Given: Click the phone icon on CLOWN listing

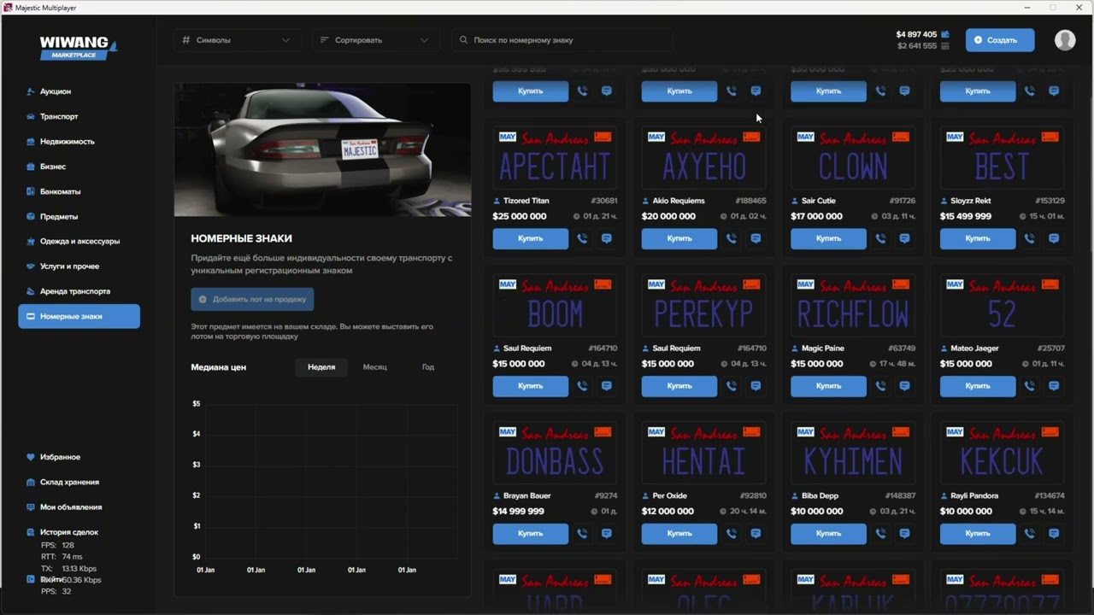Looking at the screenshot, I should pyautogui.click(x=880, y=238).
